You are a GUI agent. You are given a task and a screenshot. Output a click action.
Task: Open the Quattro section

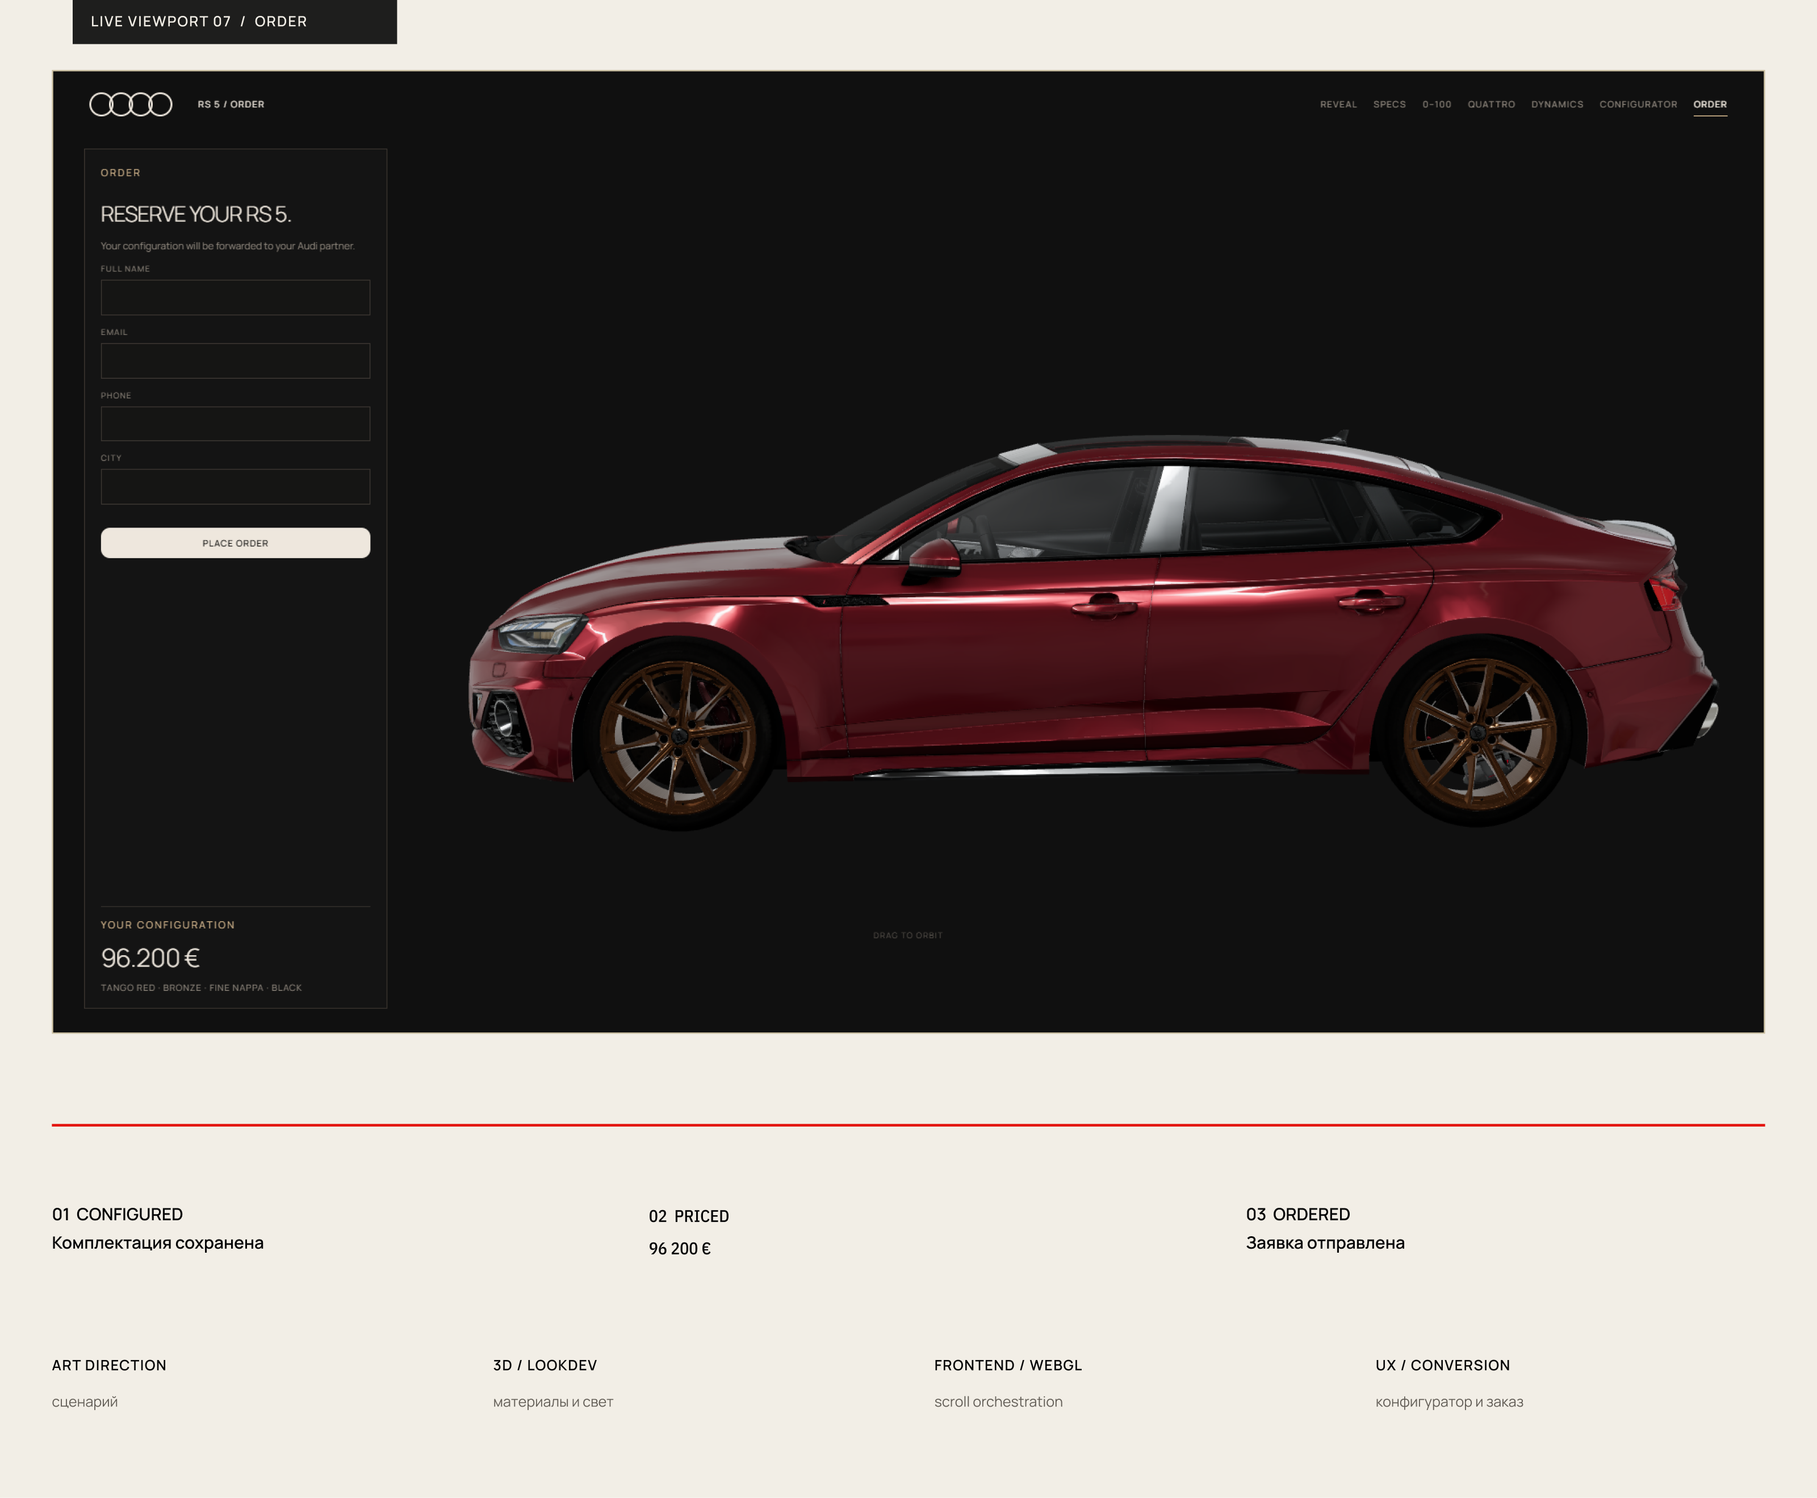coord(1491,104)
